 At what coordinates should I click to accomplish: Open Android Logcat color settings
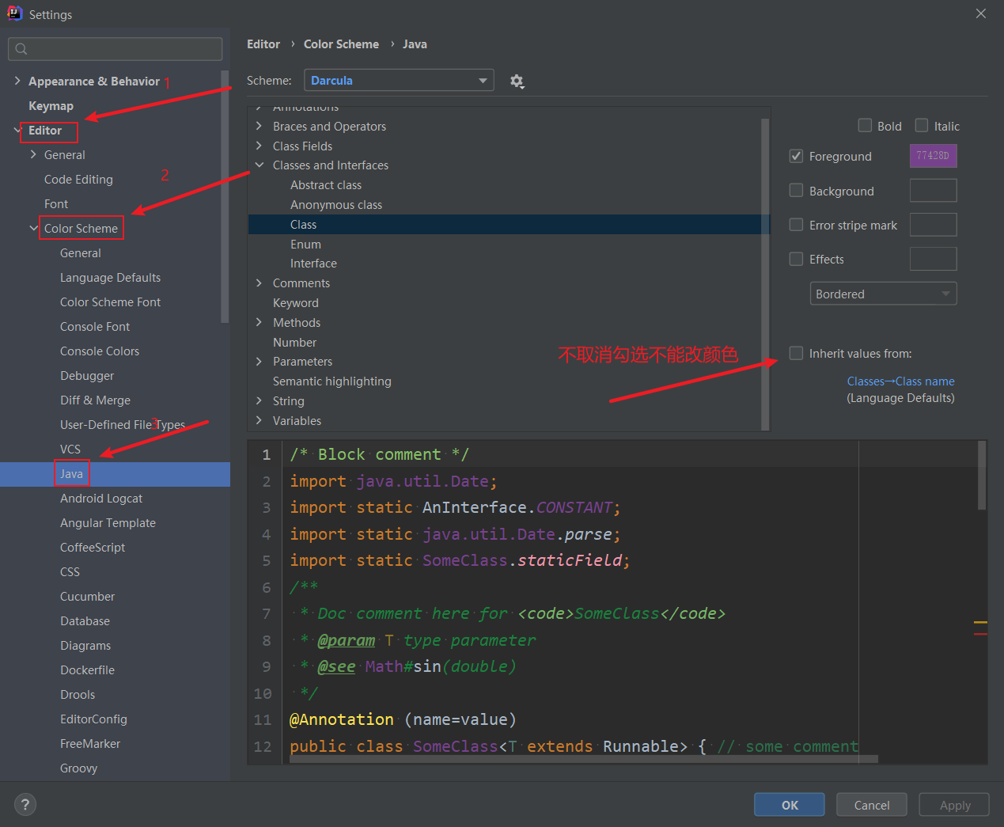point(101,498)
